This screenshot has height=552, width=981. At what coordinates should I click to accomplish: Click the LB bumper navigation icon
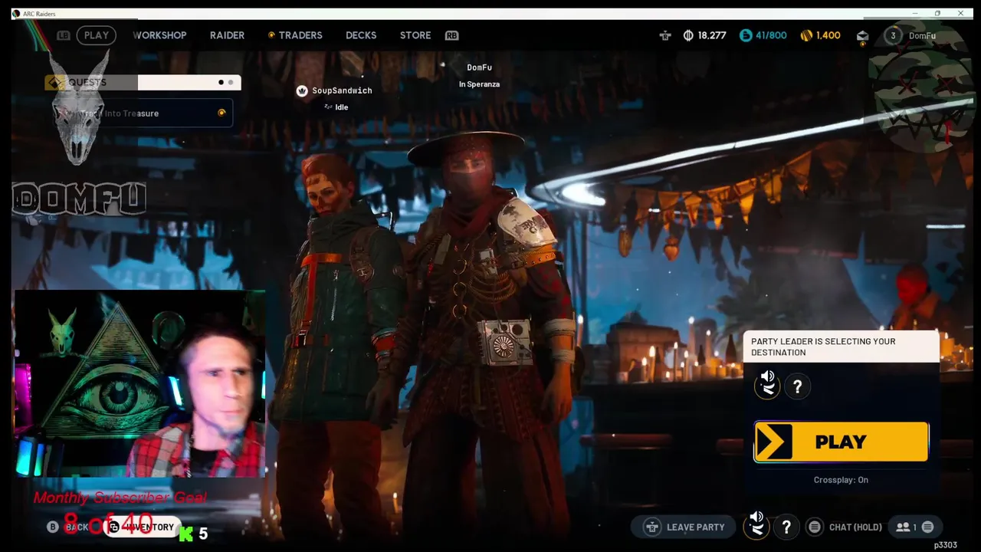pos(64,35)
